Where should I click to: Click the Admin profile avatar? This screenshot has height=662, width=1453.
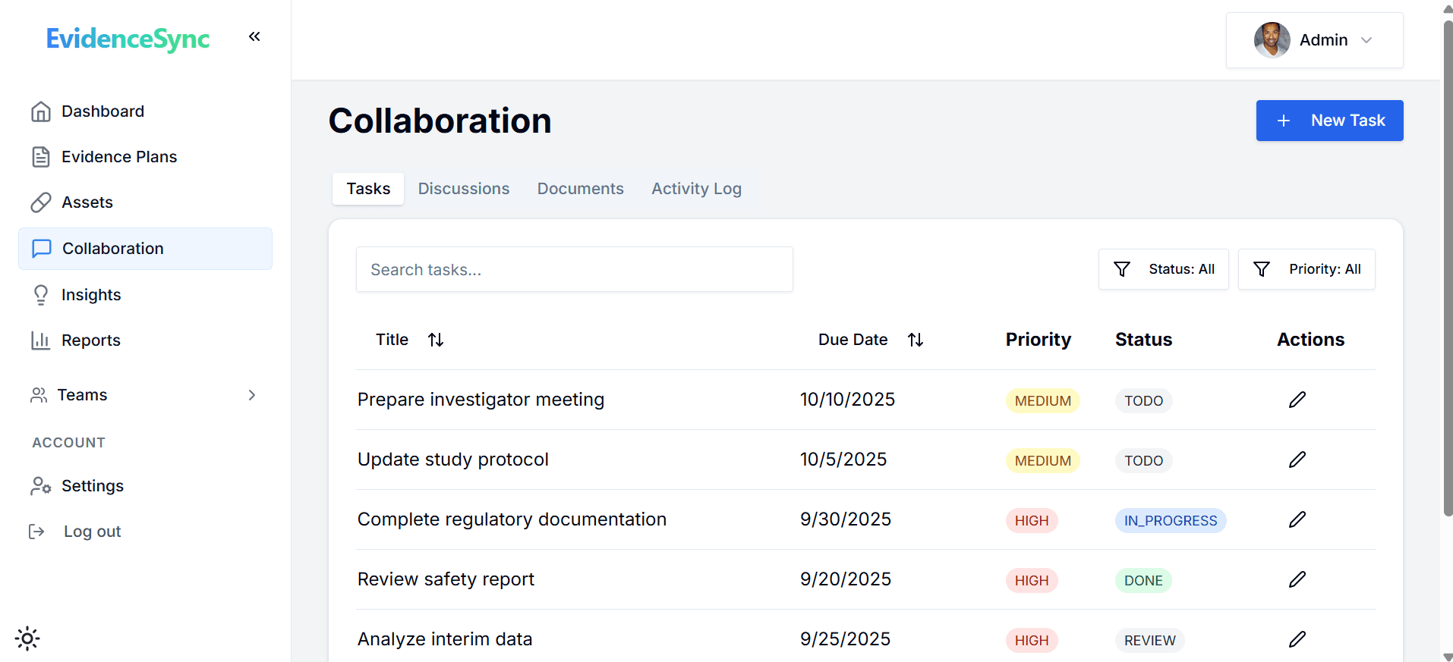(x=1272, y=40)
